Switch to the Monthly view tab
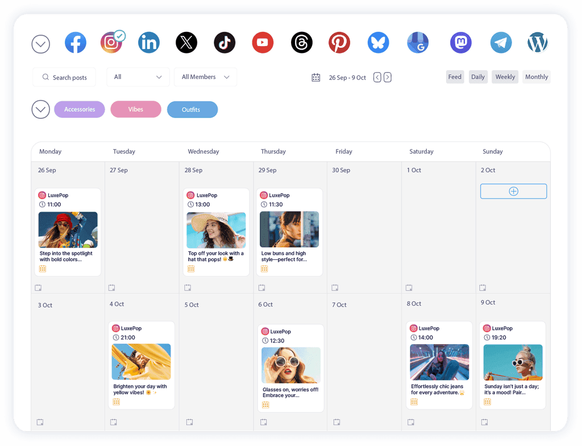The image size is (582, 446). tap(536, 77)
